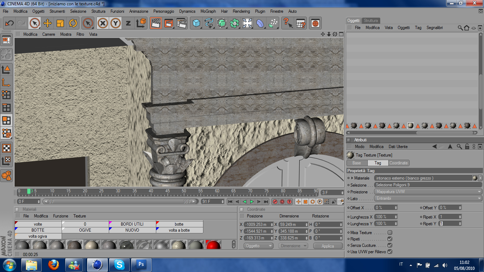Open Photoshop from the Windows taskbar
The height and width of the screenshot is (272, 484).
tap(141, 264)
